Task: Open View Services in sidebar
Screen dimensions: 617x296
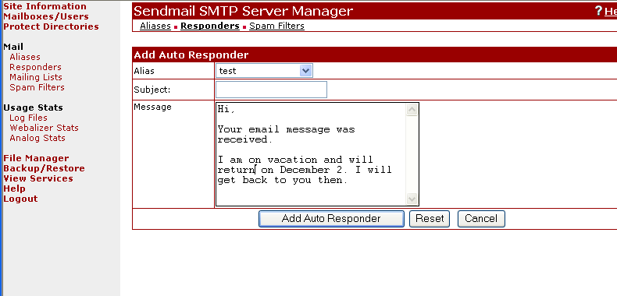Action: [x=38, y=178]
